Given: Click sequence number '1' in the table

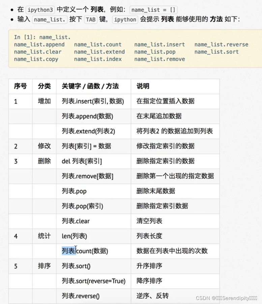Looking at the screenshot, I should tap(16, 102).
